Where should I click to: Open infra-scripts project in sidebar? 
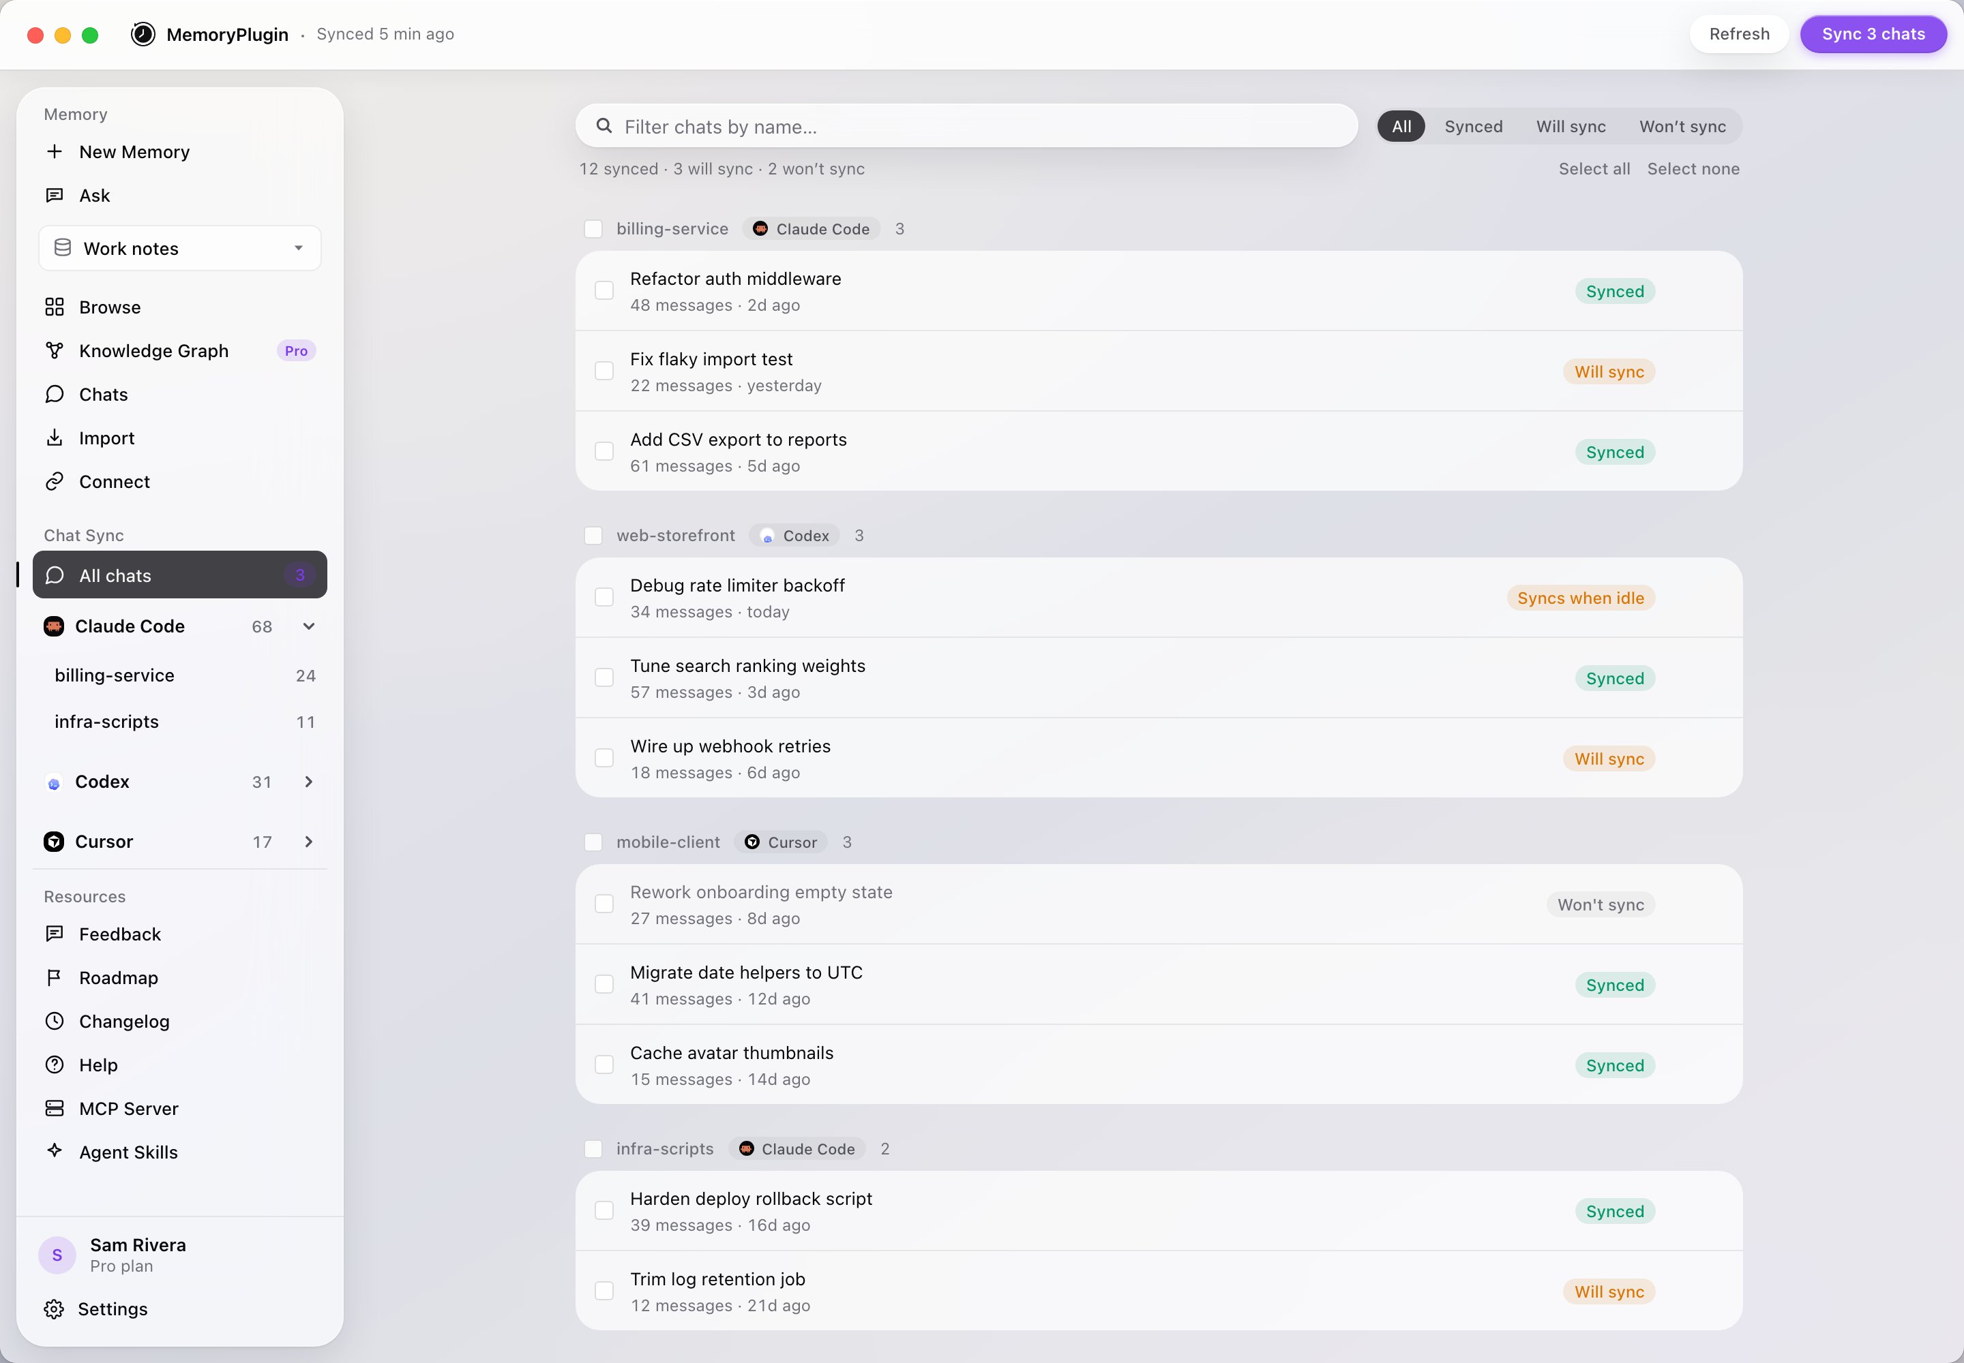point(180,722)
